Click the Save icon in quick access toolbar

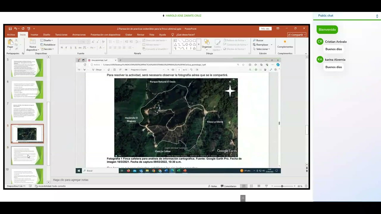[x=10, y=29]
